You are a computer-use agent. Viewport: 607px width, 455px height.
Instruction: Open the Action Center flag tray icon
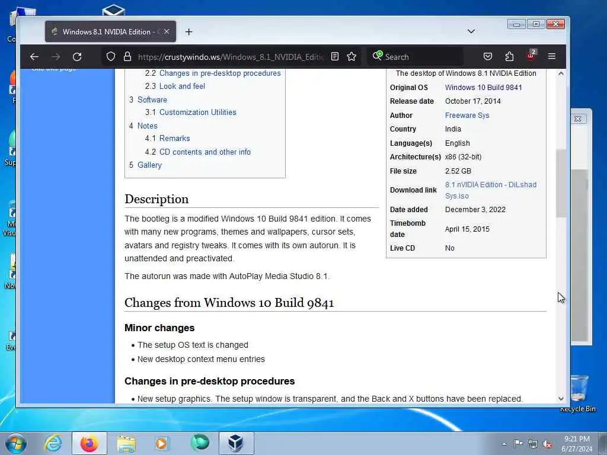518,443
